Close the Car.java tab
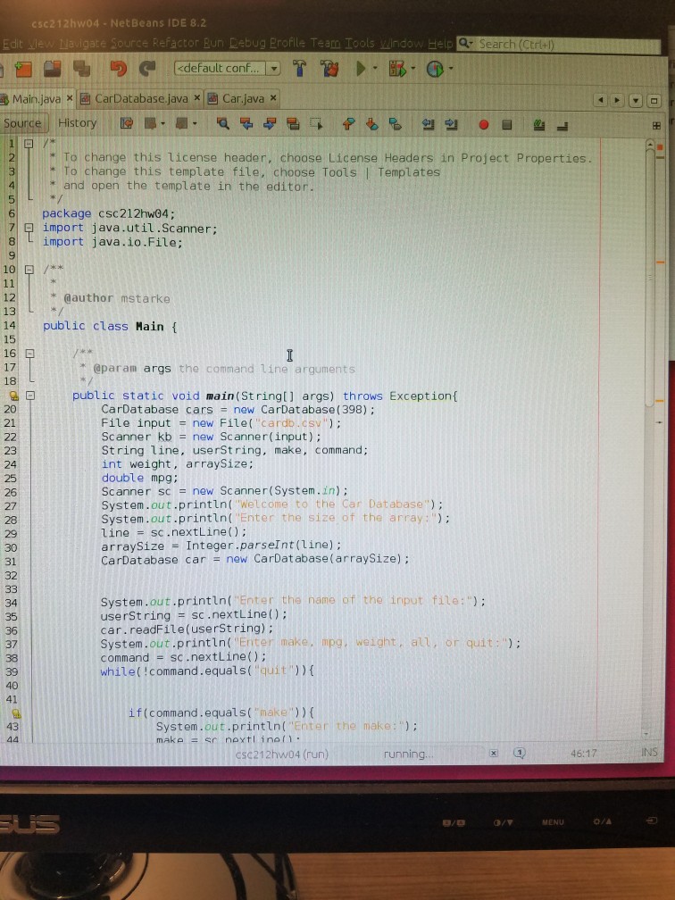This screenshot has height=900, width=675. 273,98
